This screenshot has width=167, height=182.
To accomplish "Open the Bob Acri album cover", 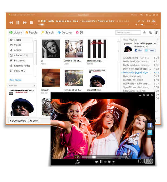I will pyautogui.click(x=51, y=78).
